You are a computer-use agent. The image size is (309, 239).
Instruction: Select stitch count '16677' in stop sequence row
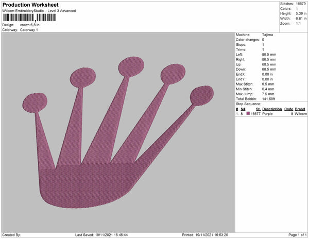click(x=255, y=114)
